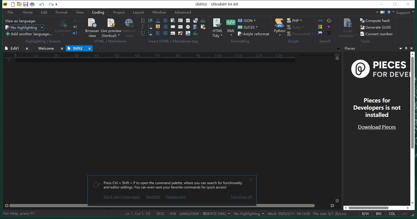Click the Save icon in quick access toolbar

click(26, 4)
